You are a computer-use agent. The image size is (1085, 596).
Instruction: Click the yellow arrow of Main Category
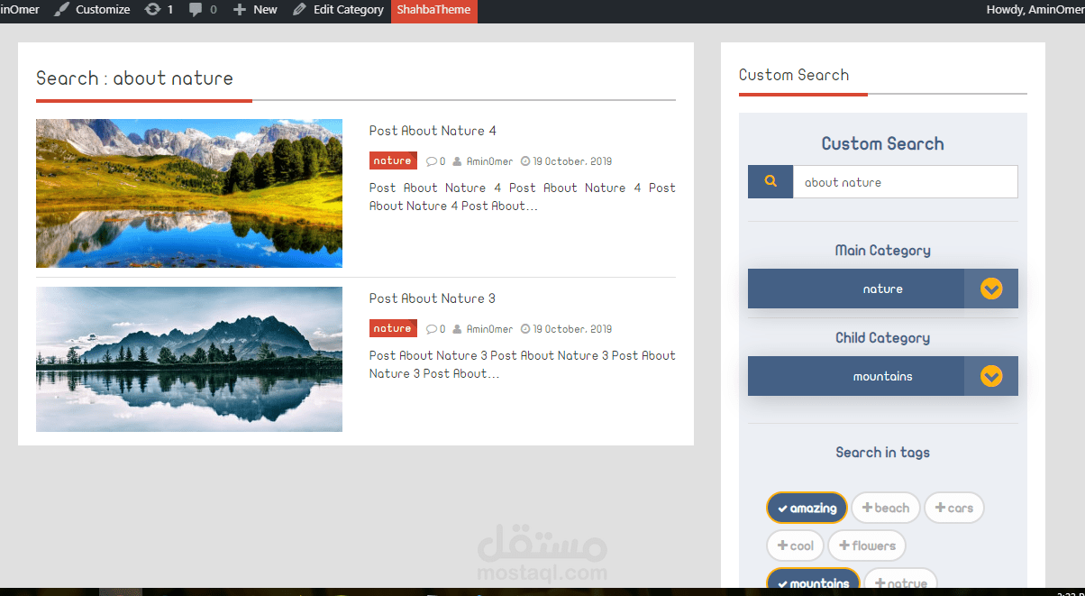click(991, 289)
